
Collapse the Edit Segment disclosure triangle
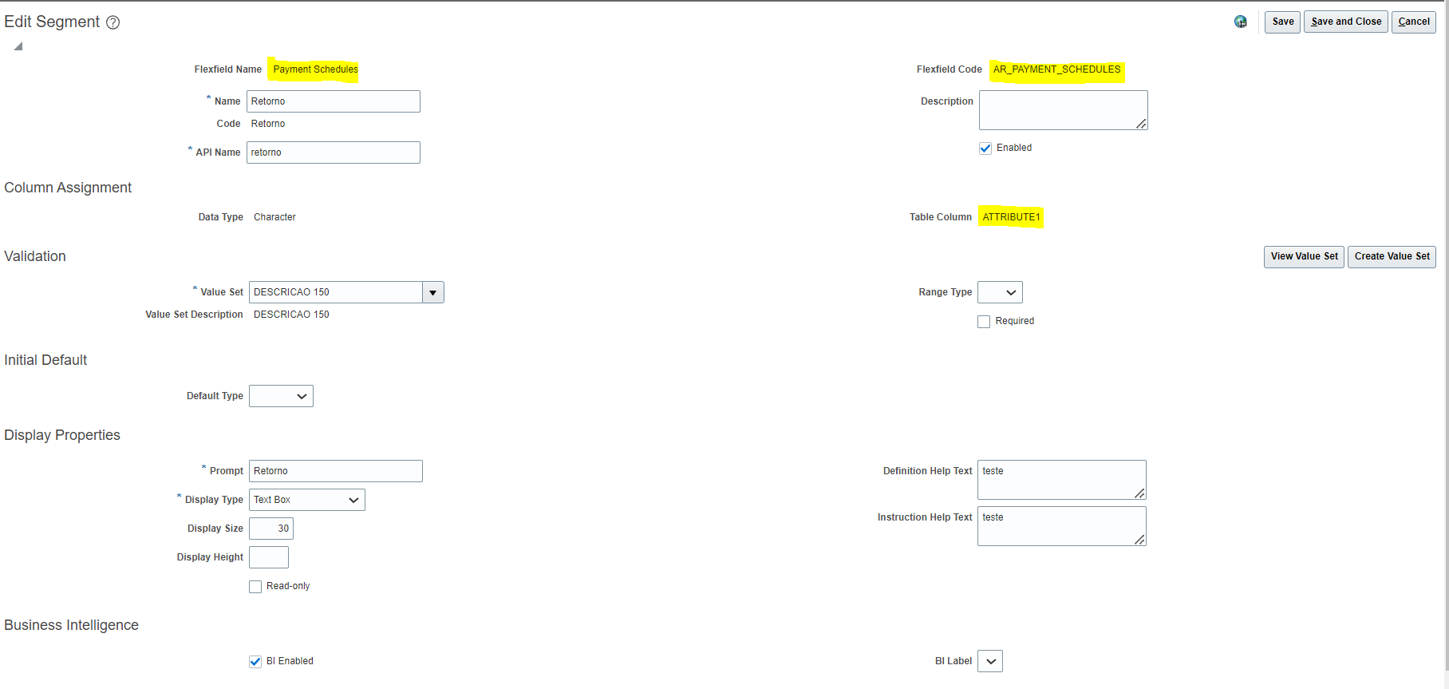(18, 46)
